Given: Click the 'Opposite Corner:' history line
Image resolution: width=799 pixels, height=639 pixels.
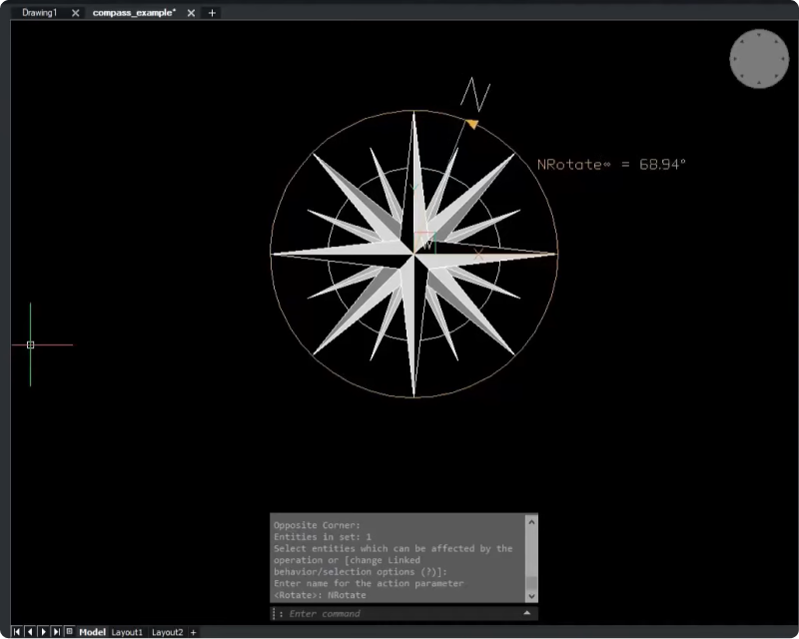Looking at the screenshot, I should coord(317,525).
